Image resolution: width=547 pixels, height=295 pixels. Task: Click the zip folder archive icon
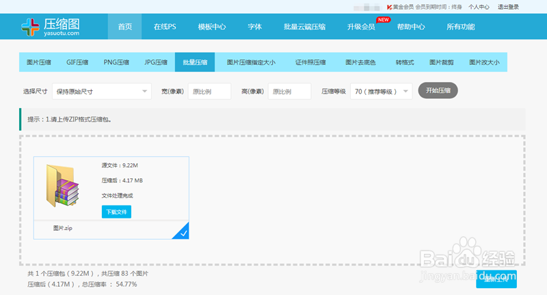tap(63, 186)
